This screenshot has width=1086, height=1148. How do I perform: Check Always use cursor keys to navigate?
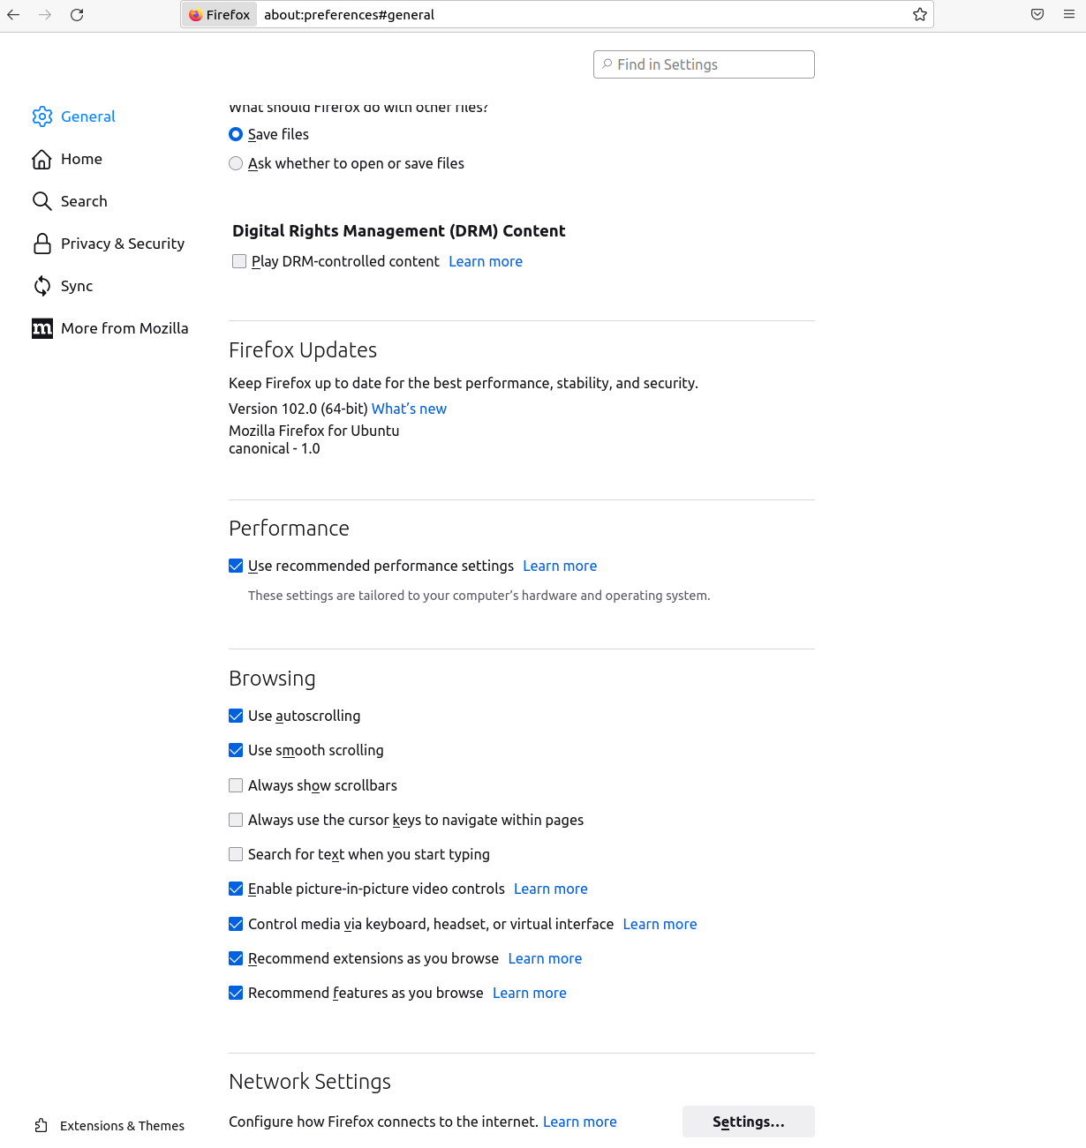pyautogui.click(x=236, y=820)
